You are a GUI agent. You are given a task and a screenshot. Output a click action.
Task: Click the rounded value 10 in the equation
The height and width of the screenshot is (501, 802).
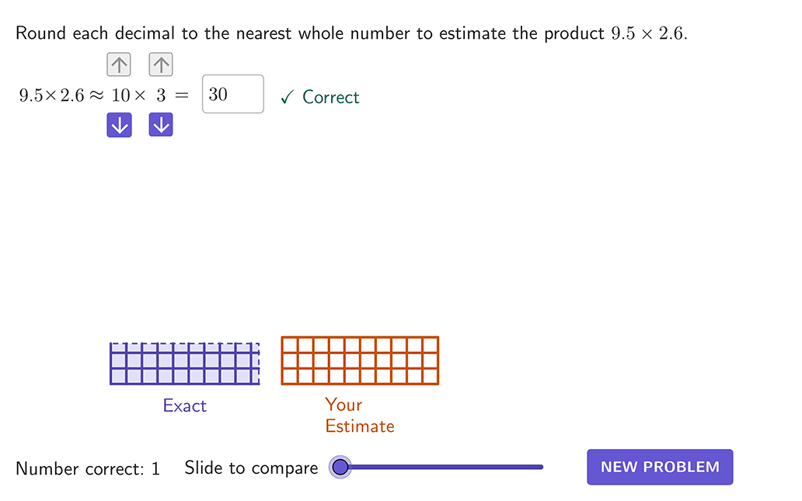click(x=120, y=96)
